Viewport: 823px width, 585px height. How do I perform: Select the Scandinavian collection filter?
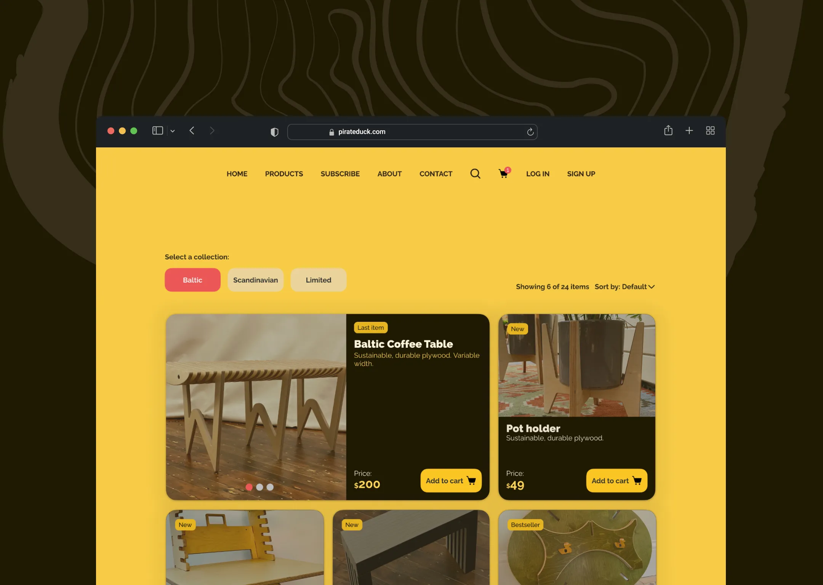(x=255, y=280)
